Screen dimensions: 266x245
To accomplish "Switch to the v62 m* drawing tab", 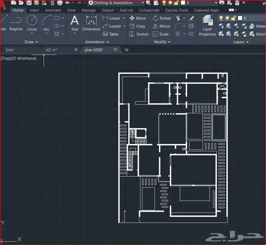I will coord(51,50).
